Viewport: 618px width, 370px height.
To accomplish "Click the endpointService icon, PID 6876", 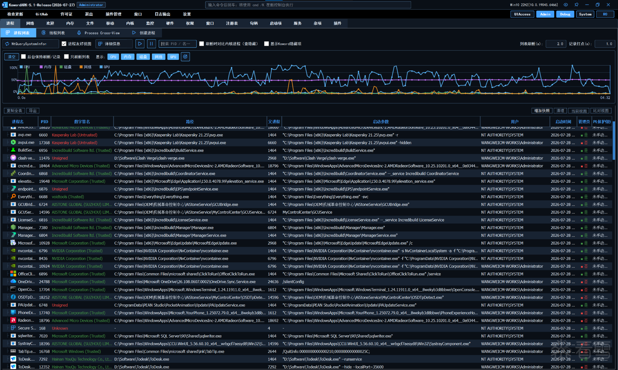I will click(x=13, y=189).
